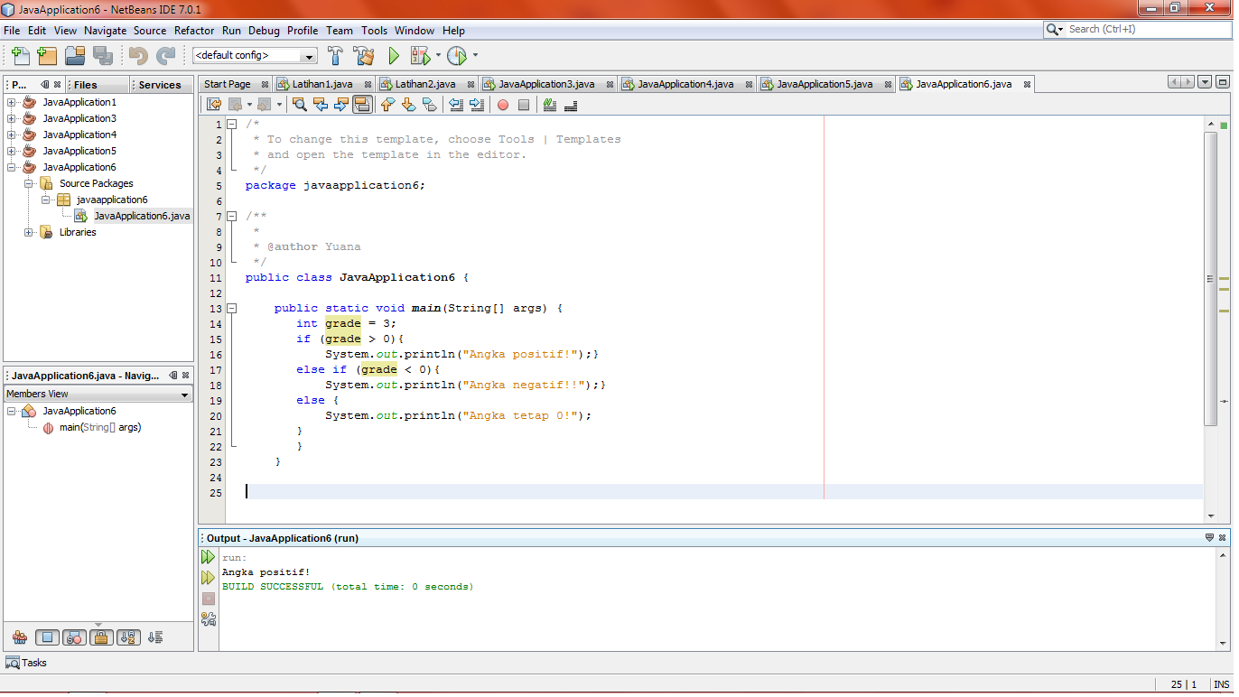
Task: Open the Find Selection magnifier in editor toolbar
Action: 299,104
